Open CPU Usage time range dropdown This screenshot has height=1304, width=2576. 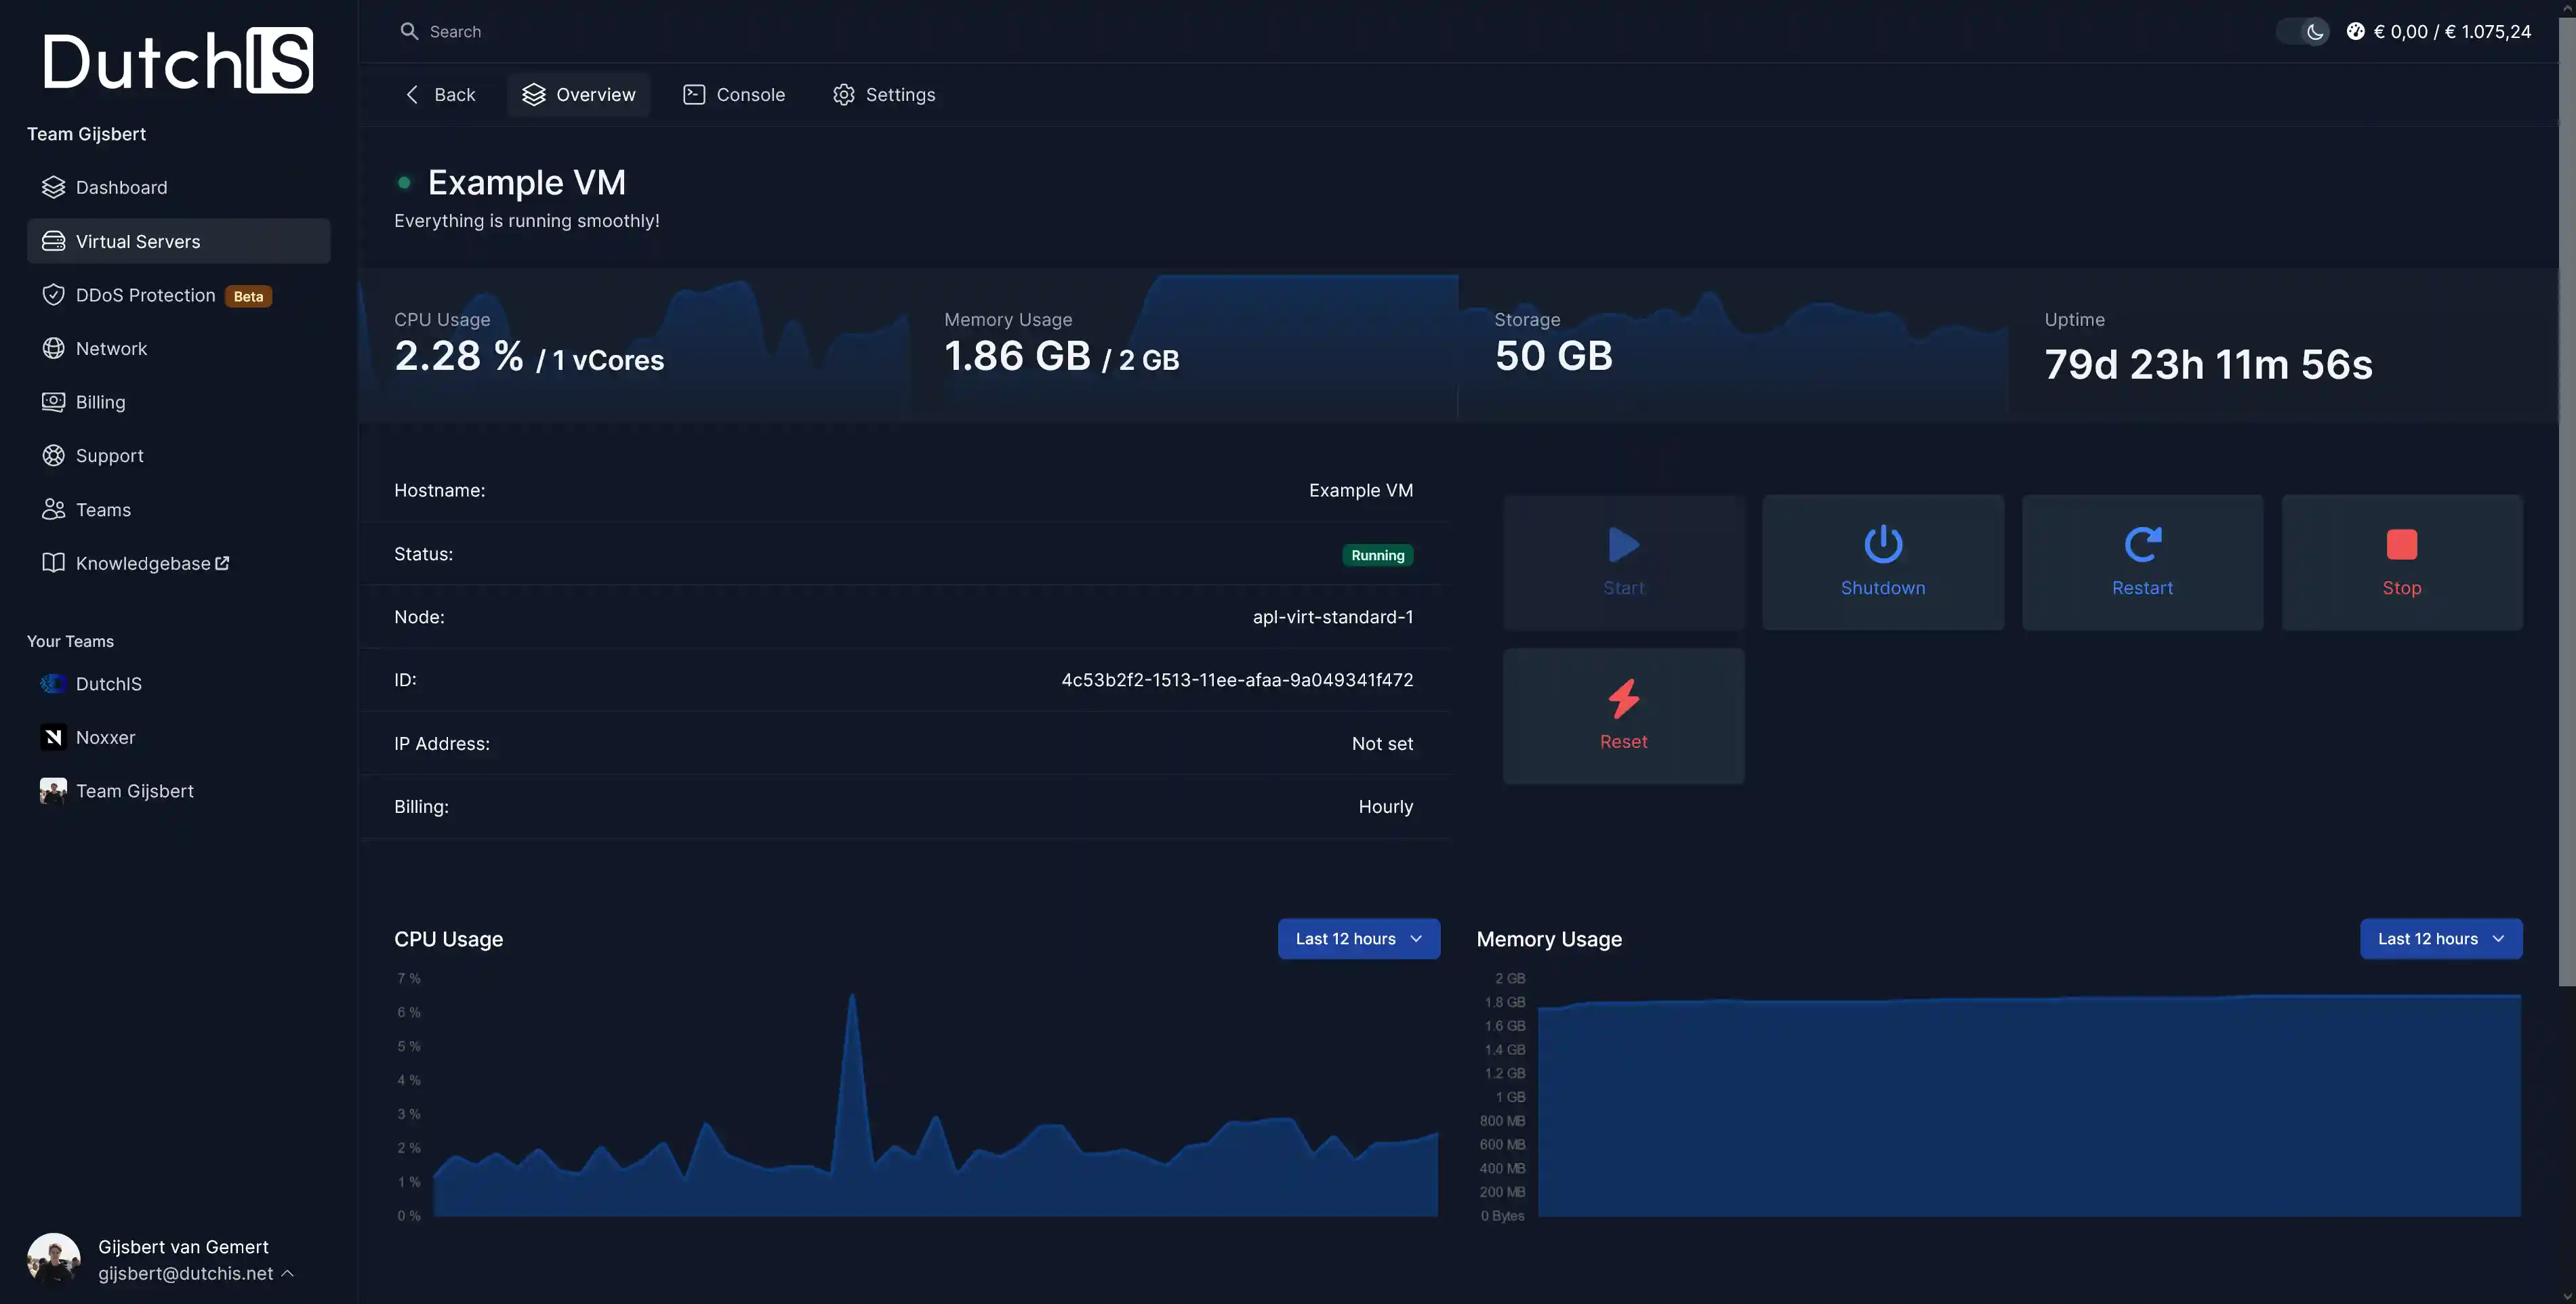pyautogui.click(x=1359, y=938)
